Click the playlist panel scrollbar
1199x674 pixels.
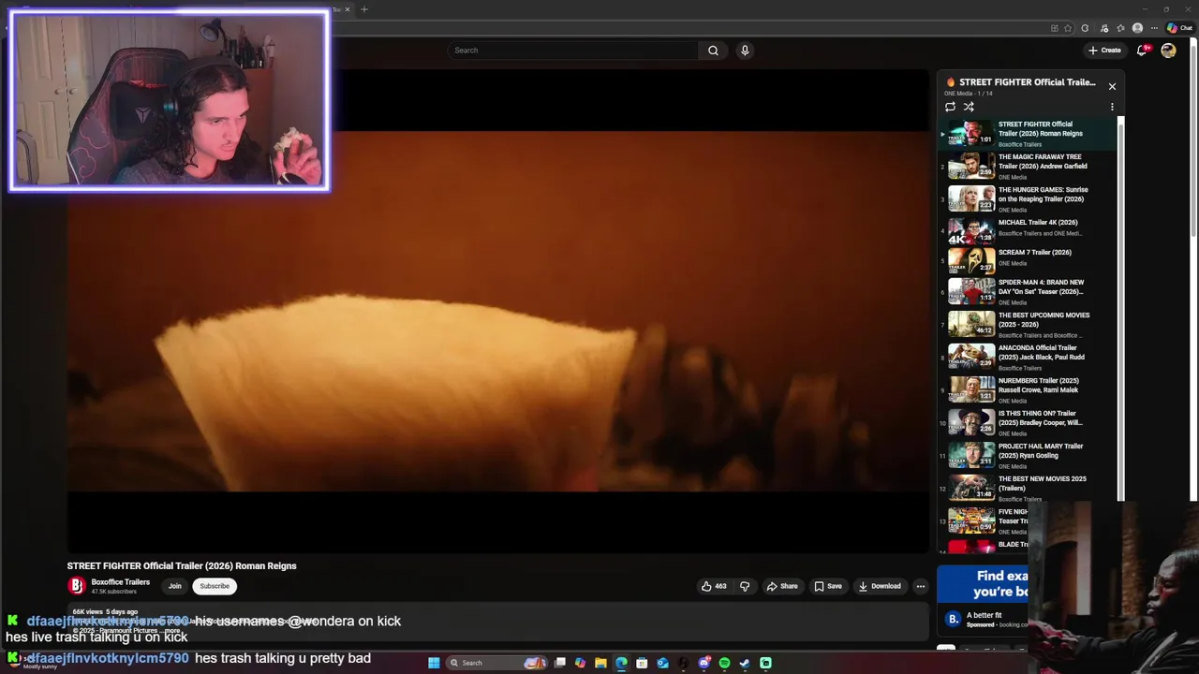(1120, 309)
